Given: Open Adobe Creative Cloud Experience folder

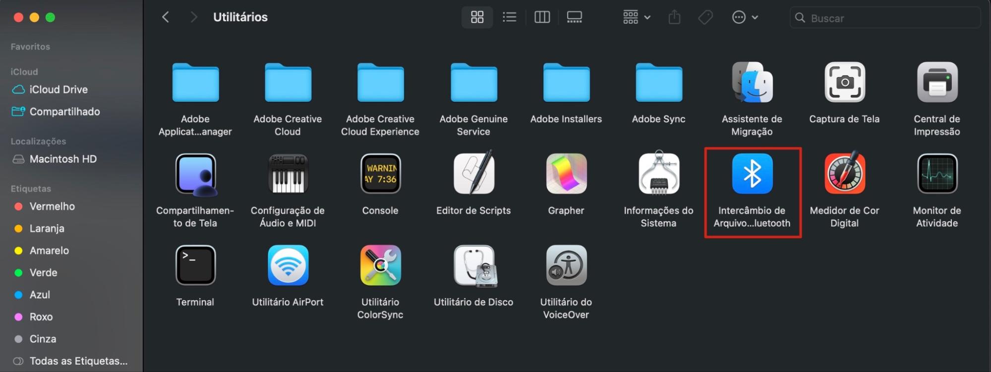Looking at the screenshot, I should click(x=380, y=82).
